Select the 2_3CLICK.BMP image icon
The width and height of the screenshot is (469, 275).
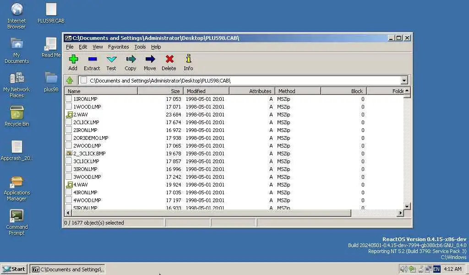69,154
